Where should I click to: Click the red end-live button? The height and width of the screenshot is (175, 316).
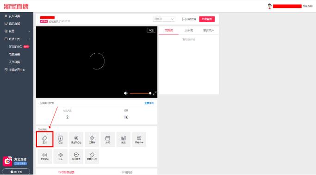click(207, 19)
